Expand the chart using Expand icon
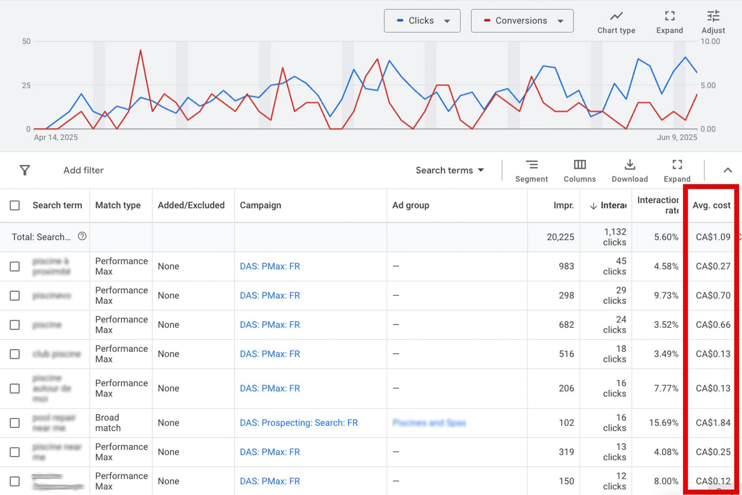This screenshot has width=742, height=495. point(670,22)
